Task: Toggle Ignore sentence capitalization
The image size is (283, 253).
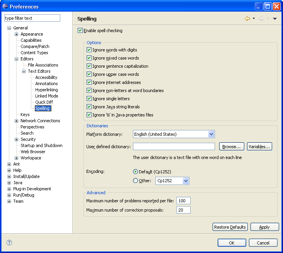Action: coord(89,66)
